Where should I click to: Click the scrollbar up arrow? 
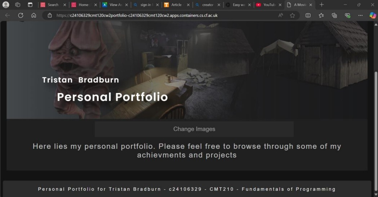click(376, 24)
